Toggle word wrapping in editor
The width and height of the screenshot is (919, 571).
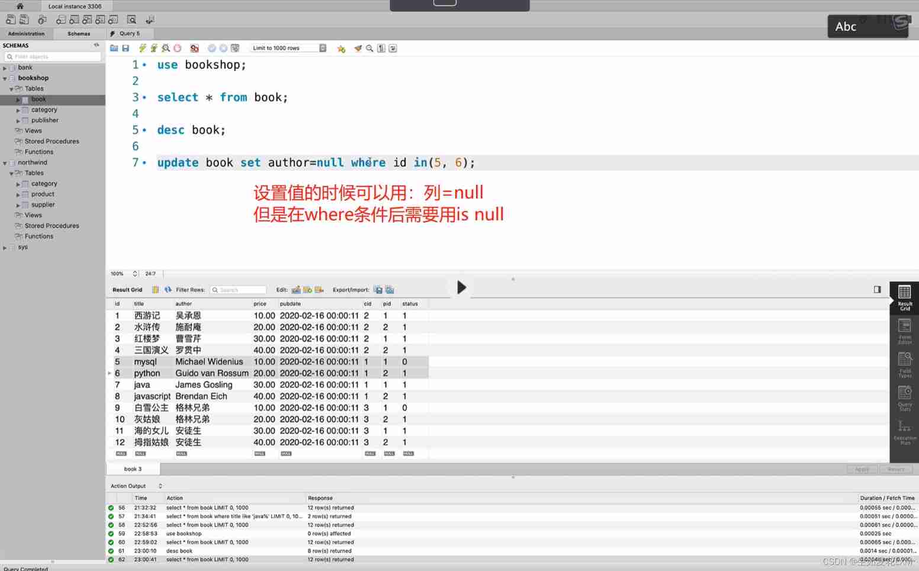pyautogui.click(x=393, y=49)
